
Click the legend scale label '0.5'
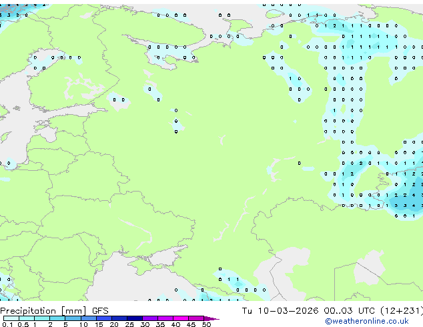click(x=23, y=324)
